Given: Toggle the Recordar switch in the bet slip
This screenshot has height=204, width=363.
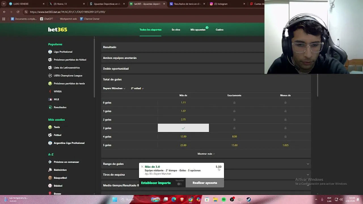Looking at the screenshot, I should point(179,184).
